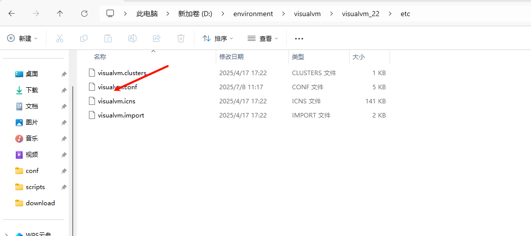Click visualvm_22 in the breadcrumb path
531x236 pixels.
pos(360,14)
